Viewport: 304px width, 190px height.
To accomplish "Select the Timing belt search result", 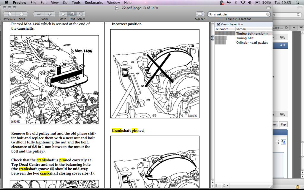I will coord(245,38).
